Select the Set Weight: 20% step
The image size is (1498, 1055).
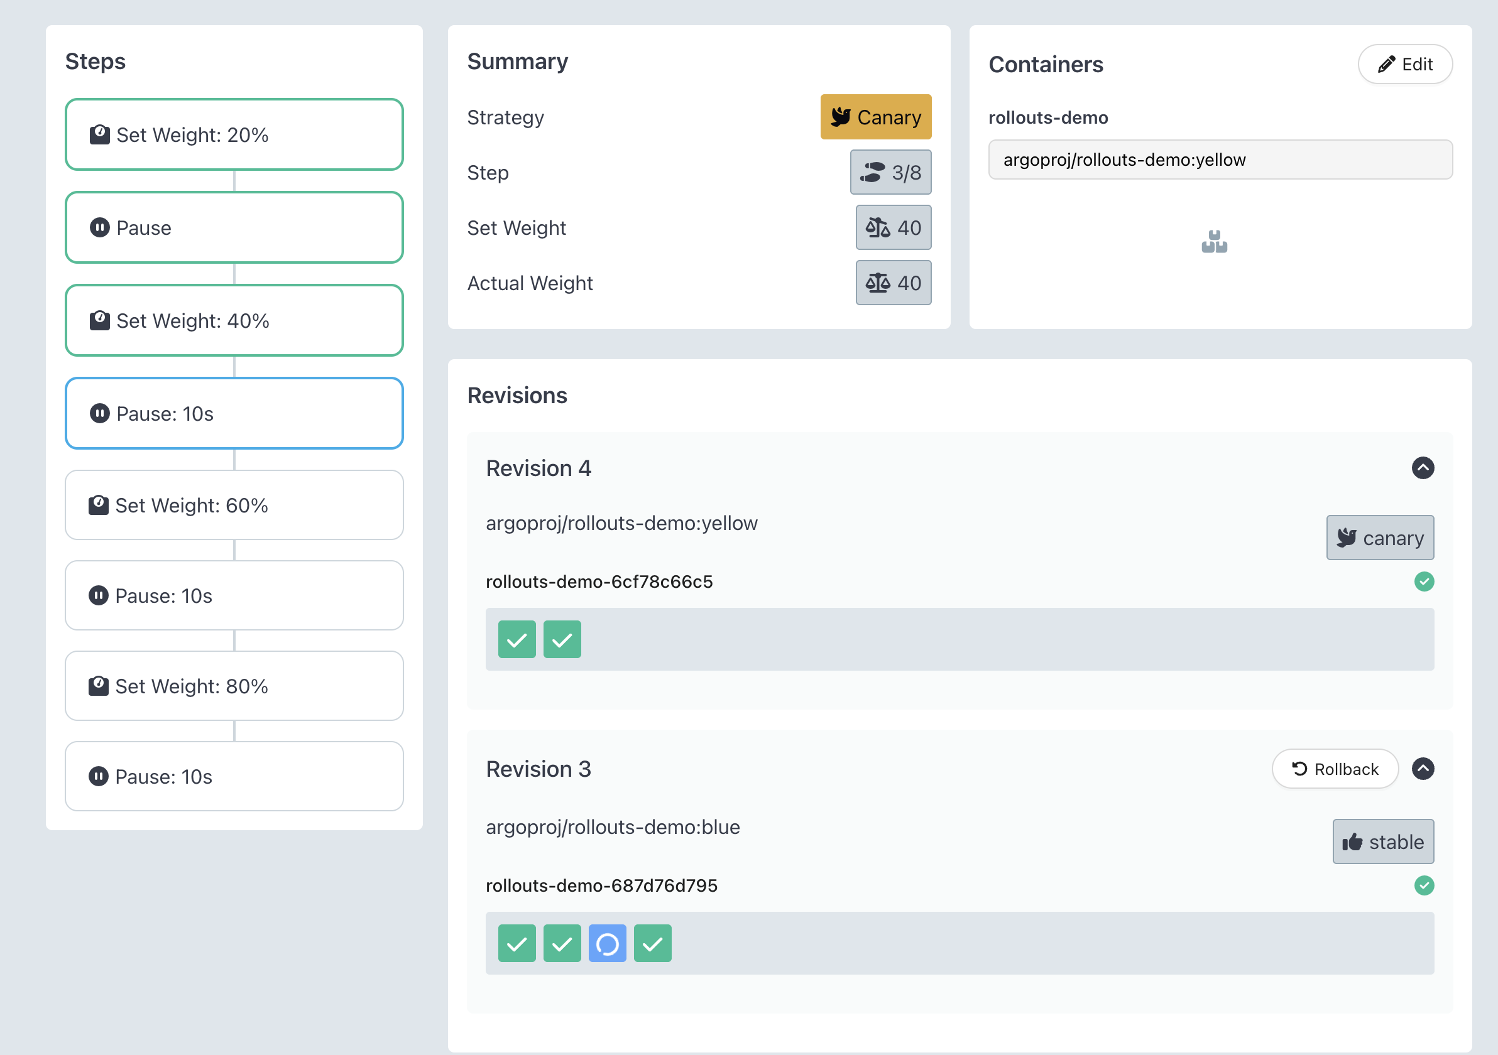click(234, 134)
